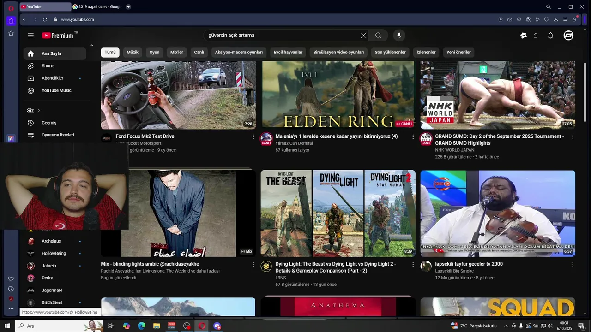
Task: Open Opera downloads icon in toolbar
Action: (x=556, y=19)
